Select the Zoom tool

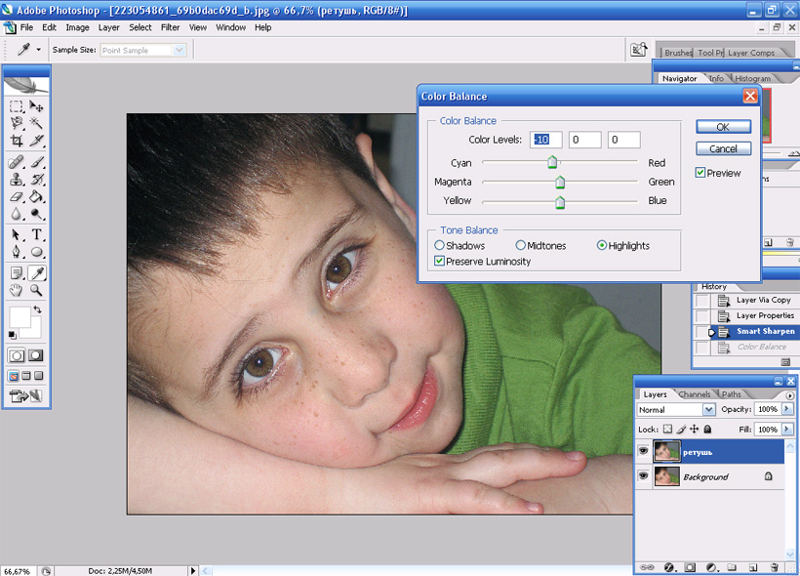36,291
